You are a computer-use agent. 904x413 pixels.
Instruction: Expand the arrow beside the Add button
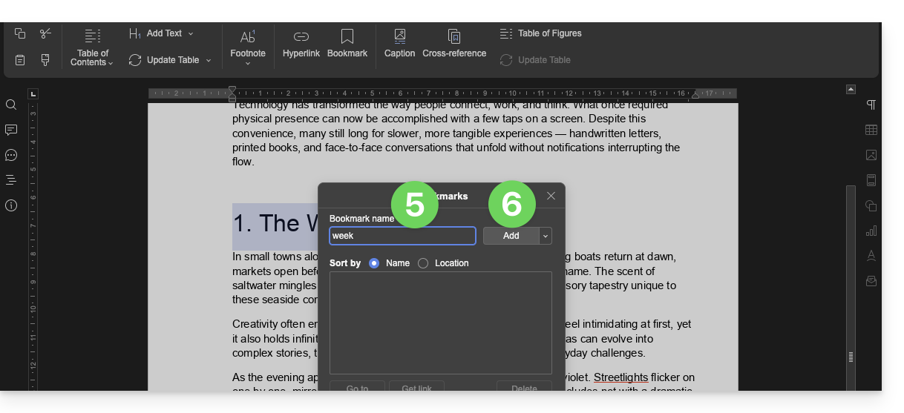click(x=546, y=236)
